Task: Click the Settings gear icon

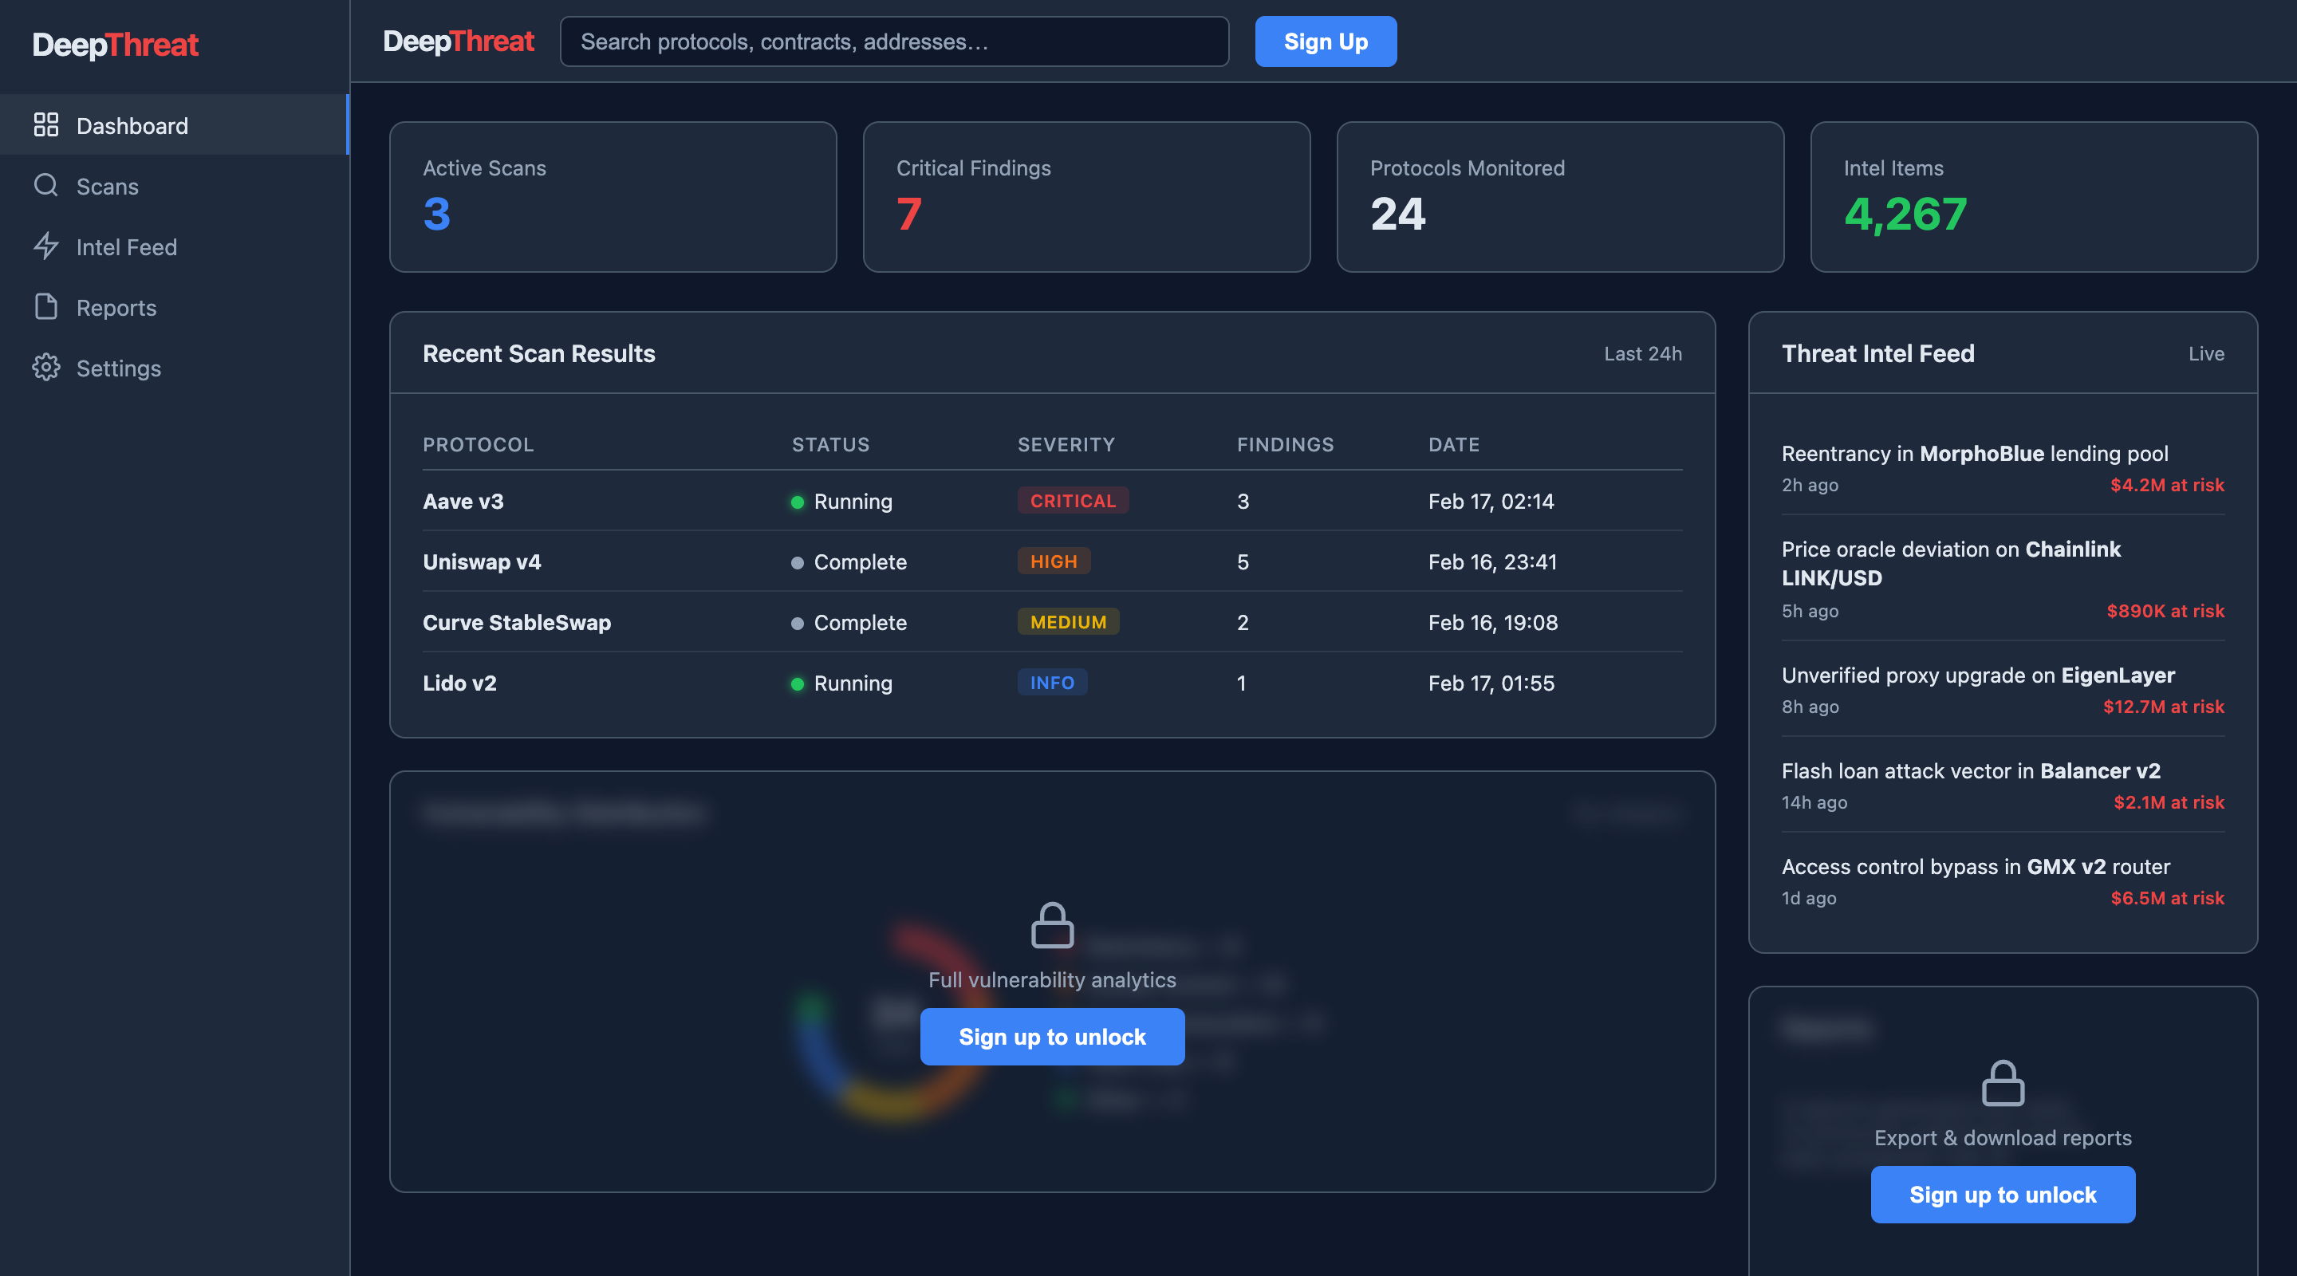Action: [x=45, y=368]
